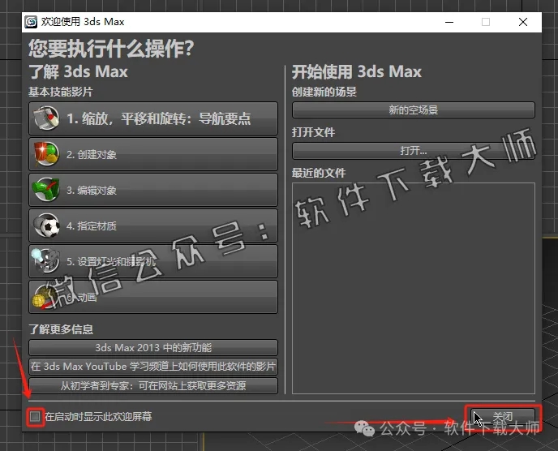The width and height of the screenshot is (558, 451).
Task: Click the 动画 tutorial icon
Action: click(x=45, y=297)
